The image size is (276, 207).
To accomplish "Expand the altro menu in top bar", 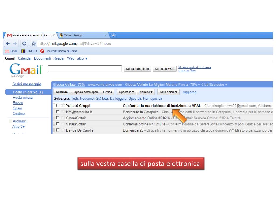I will tap(82, 58).
